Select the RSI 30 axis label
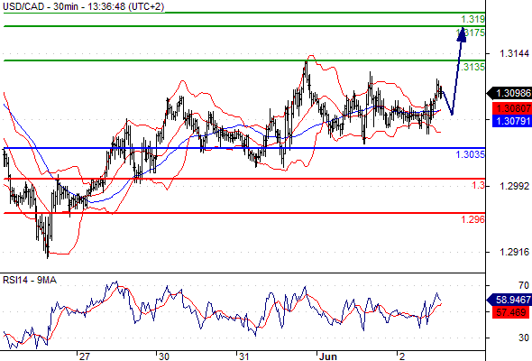Viewport: 532px width, 361px height. coord(524,338)
